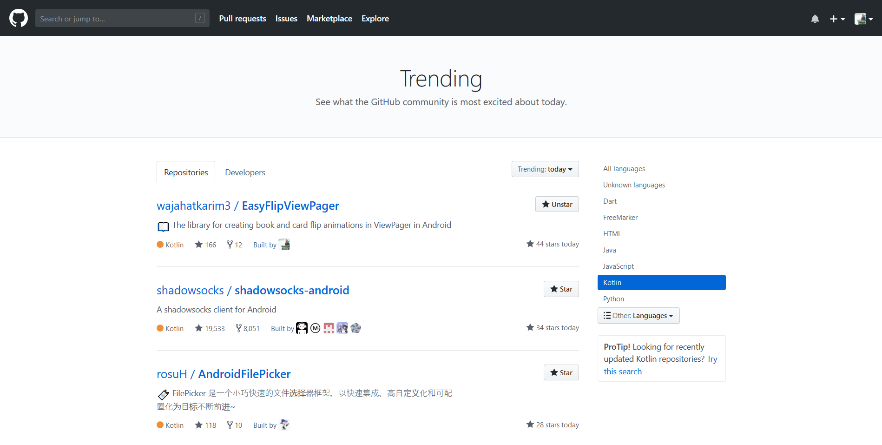
Task: Focus the Search or jump to field
Action: coord(122,18)
